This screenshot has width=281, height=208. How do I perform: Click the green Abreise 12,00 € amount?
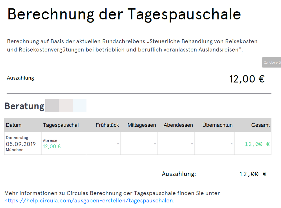pyautogui.click(x=52, y=146)
